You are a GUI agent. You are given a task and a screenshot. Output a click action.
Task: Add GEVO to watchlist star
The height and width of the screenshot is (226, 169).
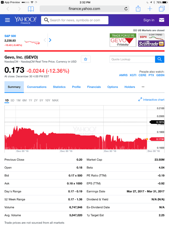pyautogui.click(x=86, y=59)
